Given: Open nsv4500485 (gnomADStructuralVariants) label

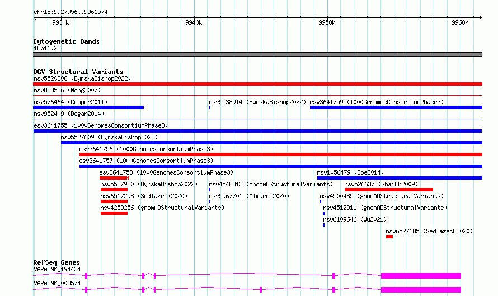Looking at the screenshot, I should point(382,196).
